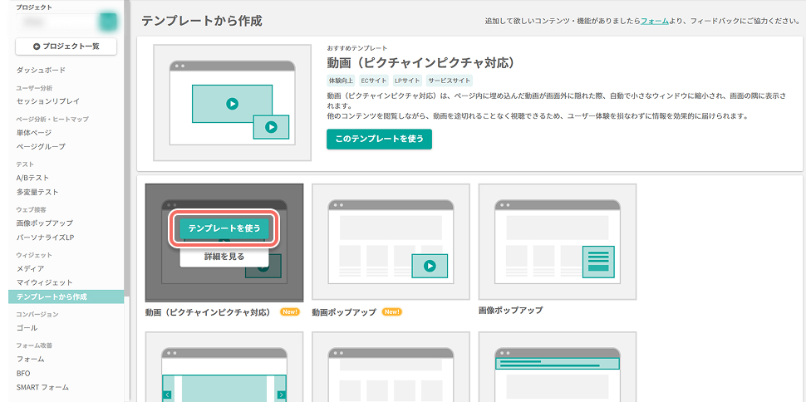Click the sidebar vertical scrollbar

point(127,149)
